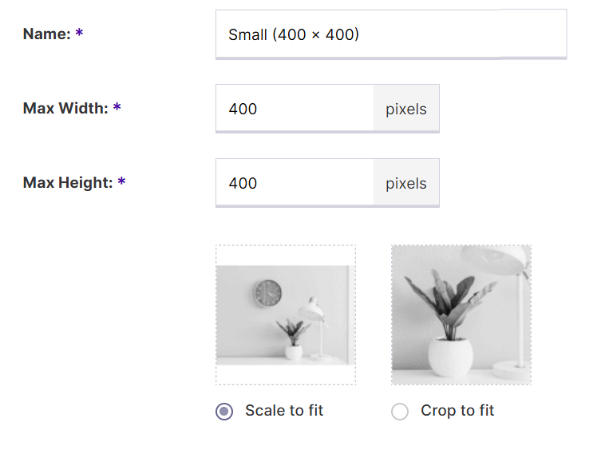Click the required asterisk next to Name
Screen dimensions: 601x450
click(79, 32)
